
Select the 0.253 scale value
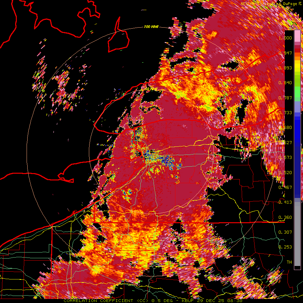click(x=285, y=247)
